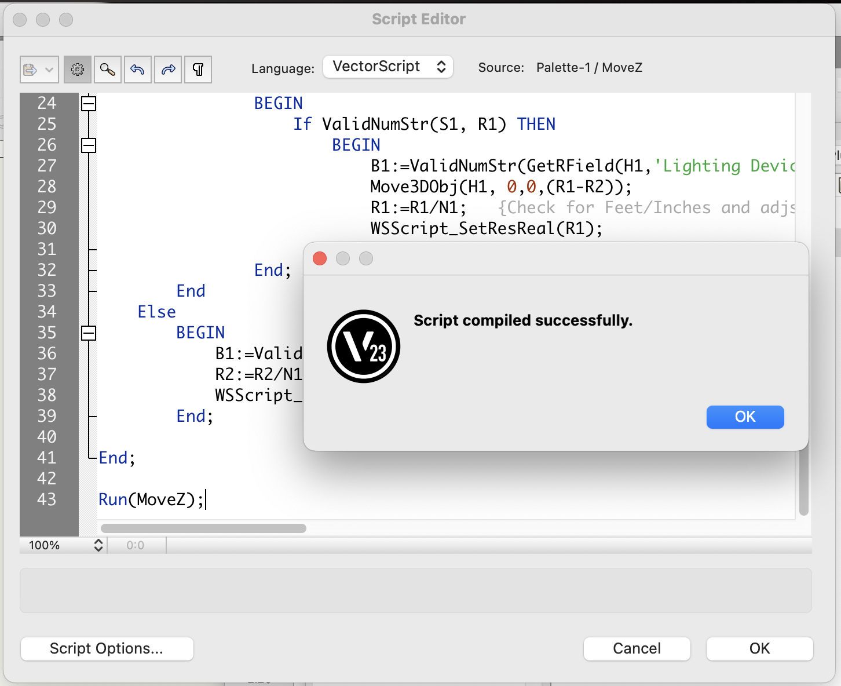The image size is (841, 686).
Task: Toggle invisible characters with the pilcrow icon
Action: (x=198, y=70)
